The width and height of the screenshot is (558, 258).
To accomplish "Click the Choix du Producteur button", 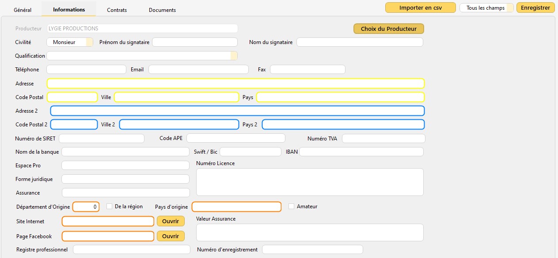I will point(388,29).
